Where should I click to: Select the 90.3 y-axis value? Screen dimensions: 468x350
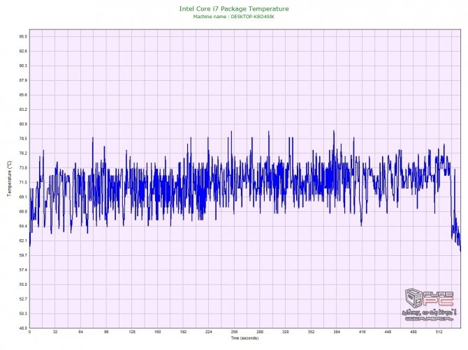tap(23, 66)
